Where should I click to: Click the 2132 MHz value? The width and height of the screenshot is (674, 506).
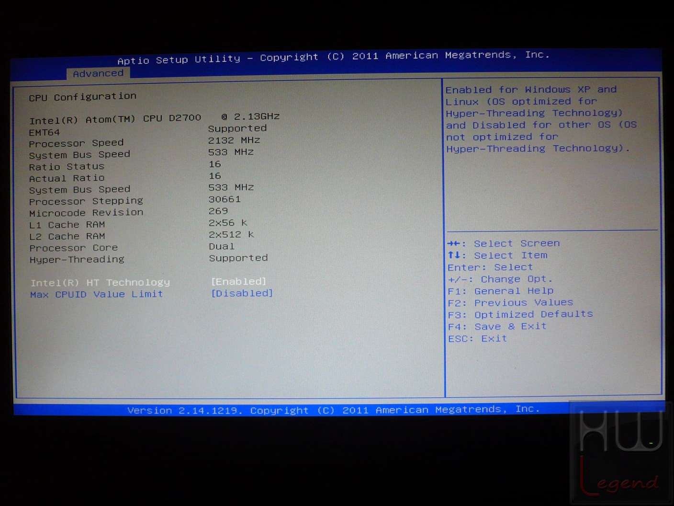pos(234,140)
